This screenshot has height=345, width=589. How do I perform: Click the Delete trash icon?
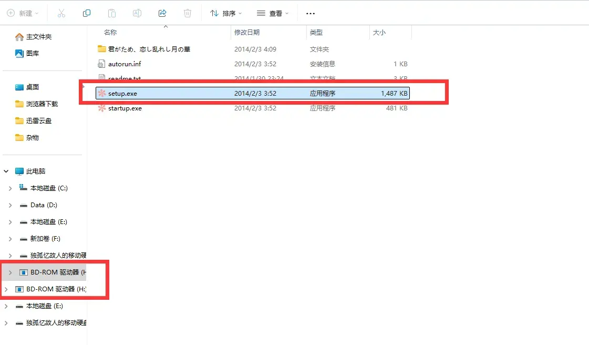pyautogui.click(x=188, y=13)
